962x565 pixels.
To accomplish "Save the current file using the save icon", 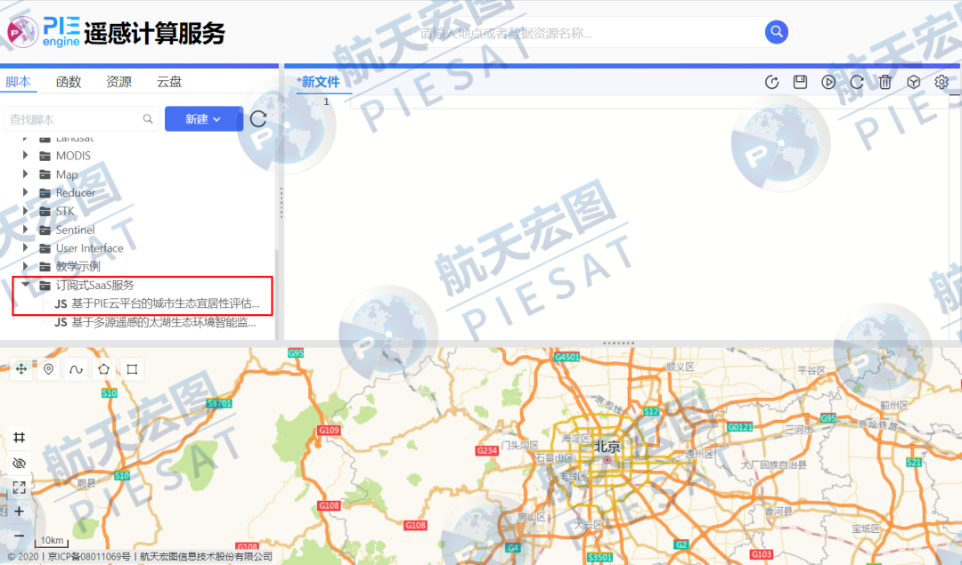I will tap(800, 81).
